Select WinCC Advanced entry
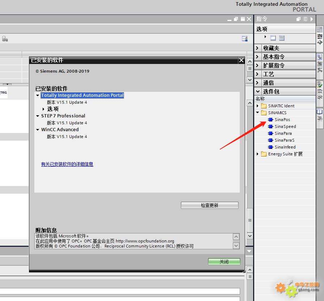The width and height of the screenshot is (324, 301). pos(60,130)
